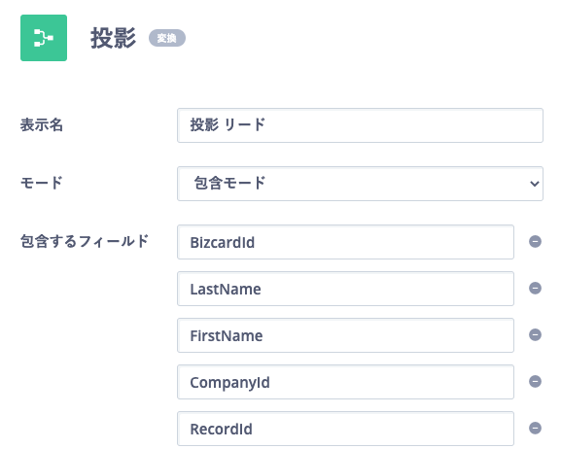The height and width of the screenshot is (449, 561).
Task: Click the RecordId field input
Action: pos(345,429)
